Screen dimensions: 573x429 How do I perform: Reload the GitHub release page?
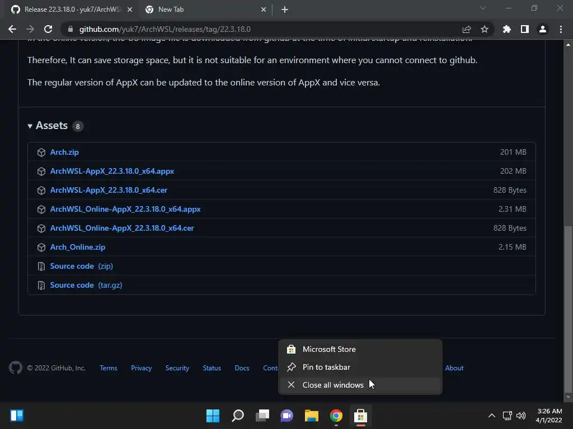click(48, 29)
